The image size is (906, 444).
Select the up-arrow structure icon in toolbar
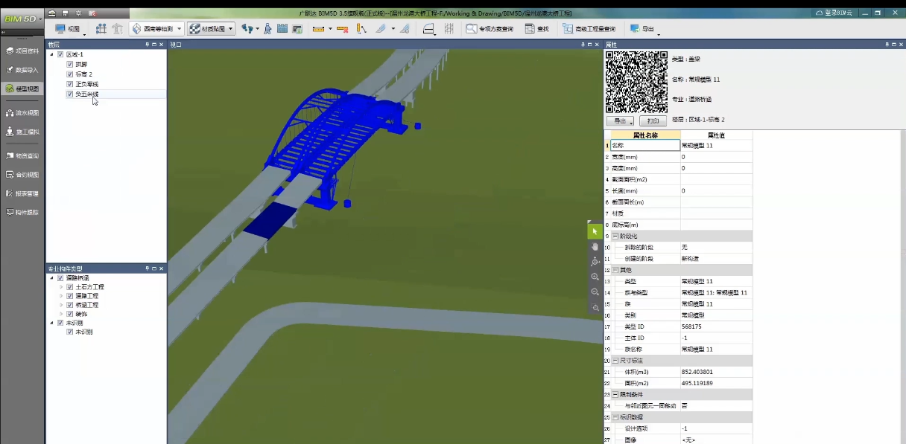click(x=117, y=28)
